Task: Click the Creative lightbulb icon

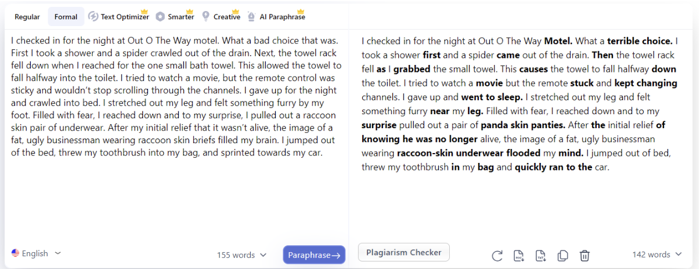Action: pos(205,17)
